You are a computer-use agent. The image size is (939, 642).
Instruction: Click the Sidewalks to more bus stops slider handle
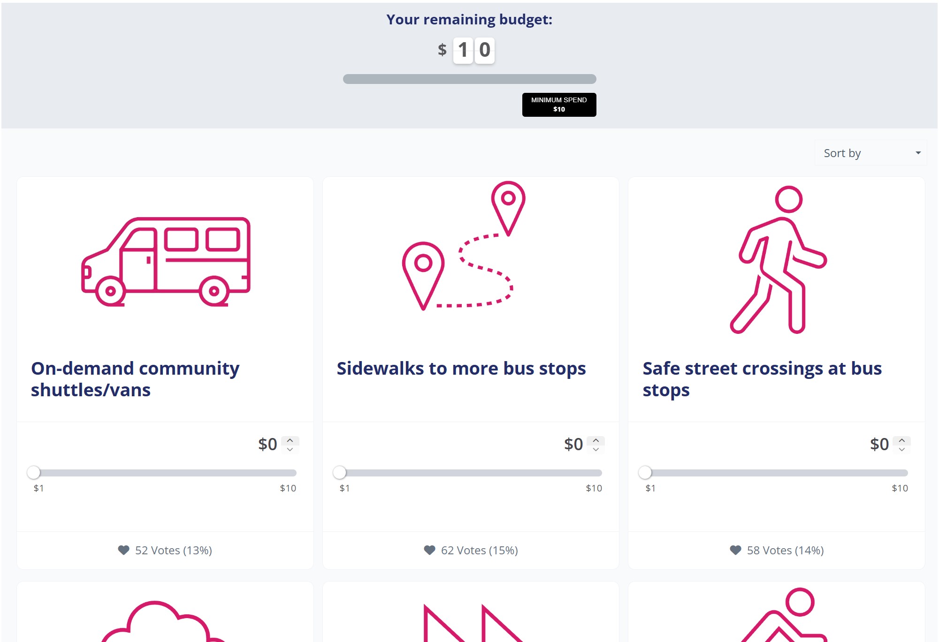point(340,472)
